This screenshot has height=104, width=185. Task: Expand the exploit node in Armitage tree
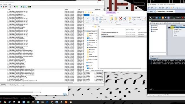[150, 27]
